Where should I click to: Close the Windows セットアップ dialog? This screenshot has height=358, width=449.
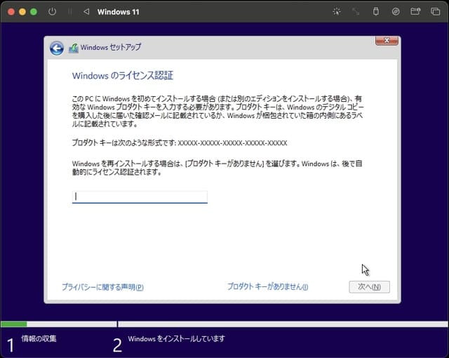pos(387,41)
